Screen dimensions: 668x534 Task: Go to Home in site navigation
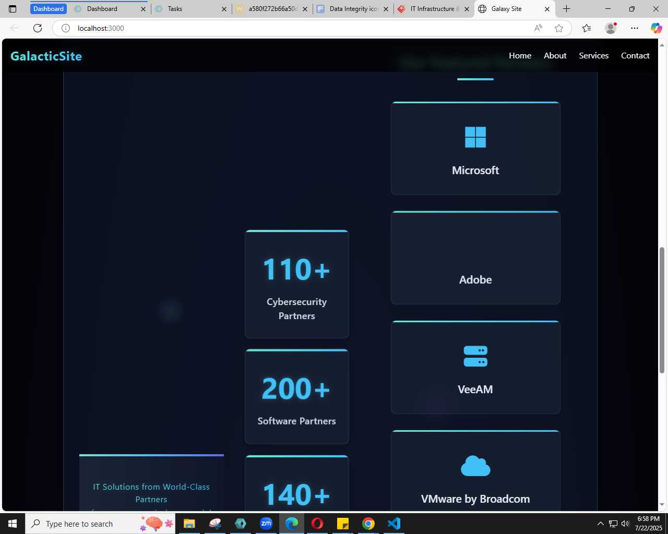520,56
